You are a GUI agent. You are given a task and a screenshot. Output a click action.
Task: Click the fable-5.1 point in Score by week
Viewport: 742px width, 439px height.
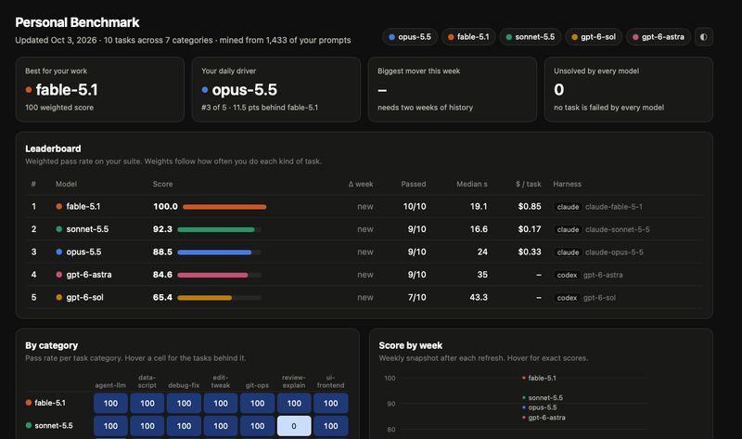tap(523, 378)
